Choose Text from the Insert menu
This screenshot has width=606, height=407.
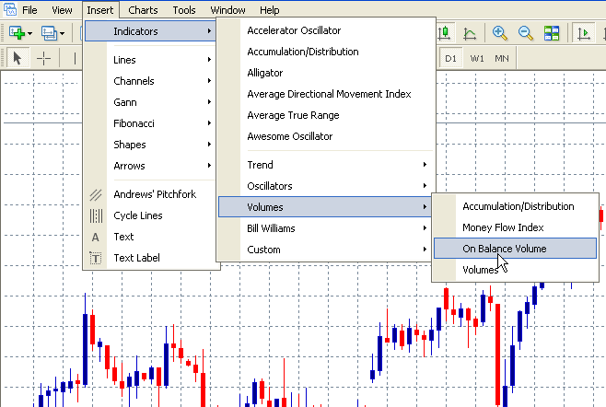[x=150, y=237]
